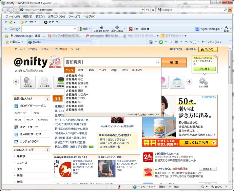Close the Google toolbar with its X
The width and height of the screenshot is (234, 191).
[6, 29]
